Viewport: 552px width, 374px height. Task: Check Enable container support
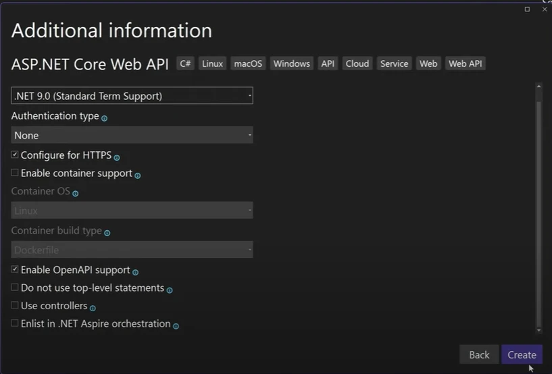[15, 172]
